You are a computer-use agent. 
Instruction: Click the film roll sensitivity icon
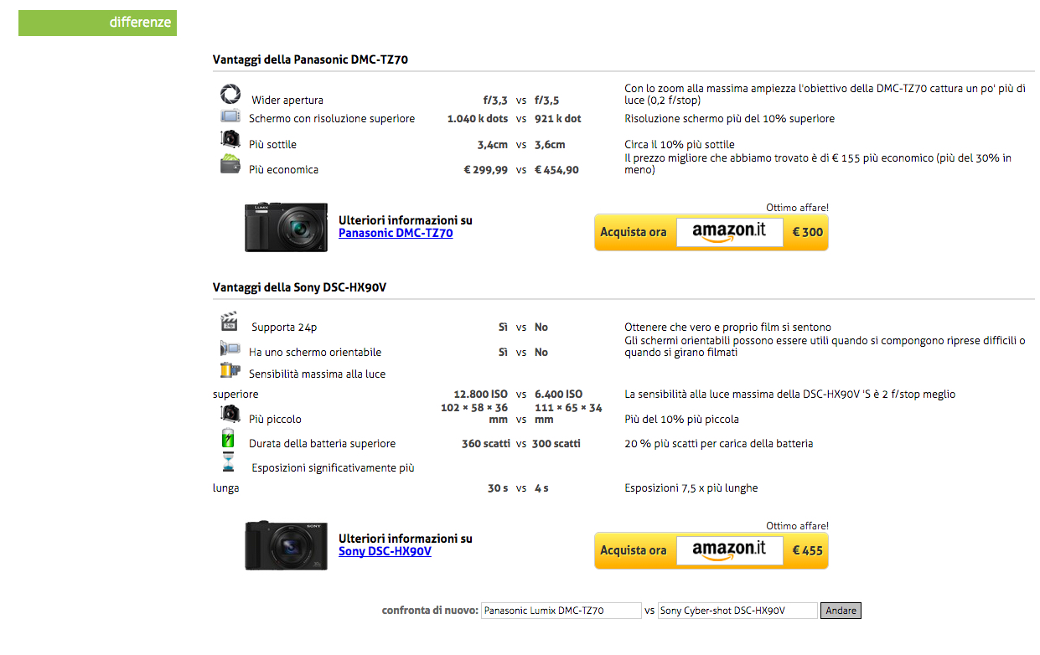[230, 370]
